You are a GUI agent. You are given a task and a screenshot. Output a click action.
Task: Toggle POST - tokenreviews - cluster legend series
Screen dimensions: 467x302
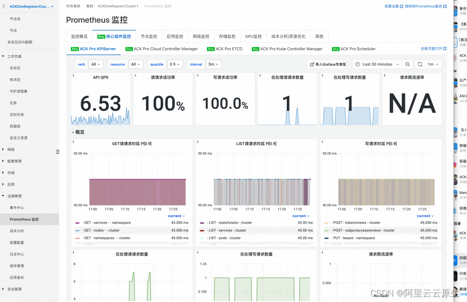(x=355, y=223)
